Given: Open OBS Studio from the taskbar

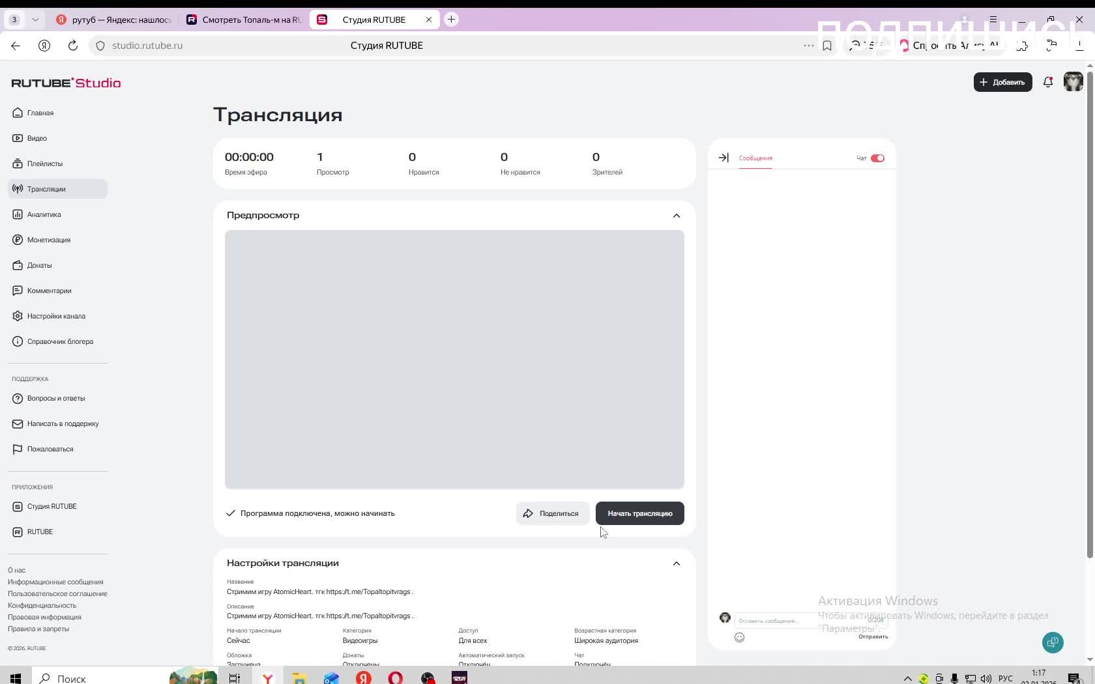Looking at the screenshot, I should (x=428, y=678).
